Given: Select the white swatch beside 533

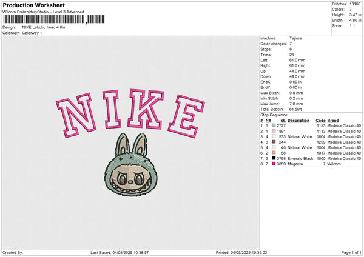Looking at the screenshot, I should (x=274, y=136).
